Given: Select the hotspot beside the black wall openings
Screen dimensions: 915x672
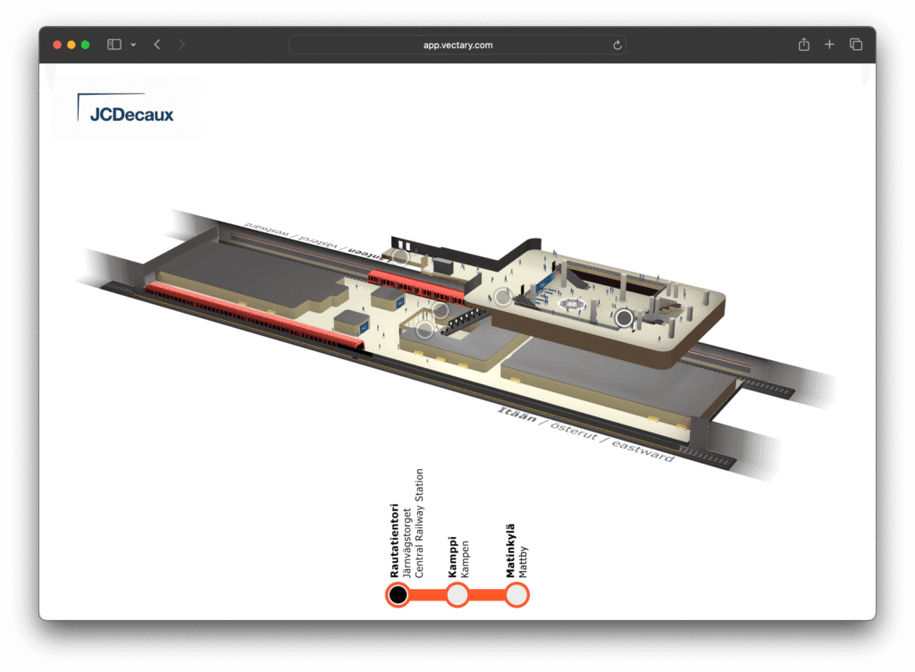Looking at the screenshot, I should click(x=401, y=257).
